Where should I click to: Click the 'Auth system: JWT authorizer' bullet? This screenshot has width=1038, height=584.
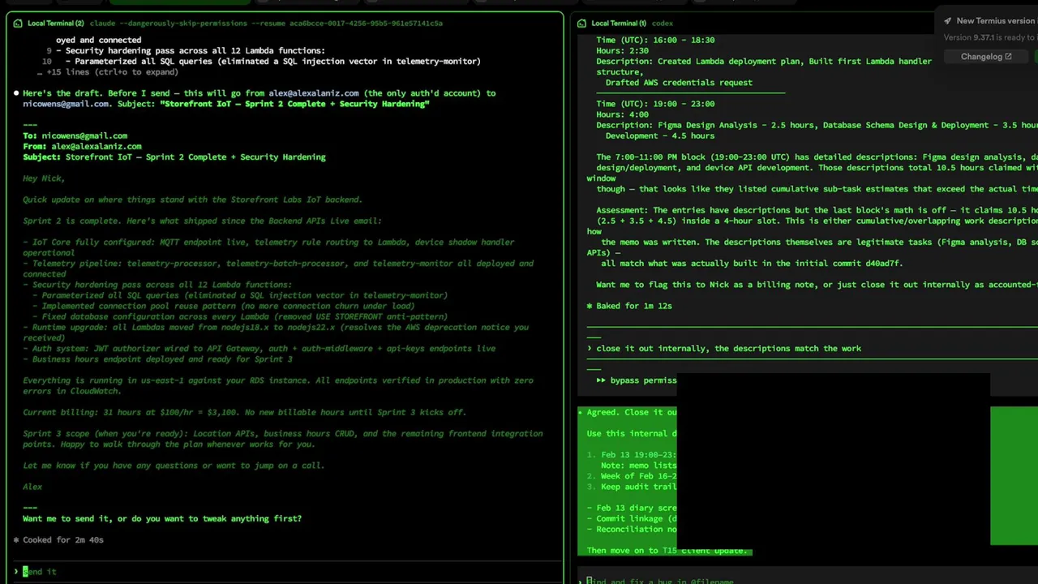pyautogui.click(x=259, y=349)
